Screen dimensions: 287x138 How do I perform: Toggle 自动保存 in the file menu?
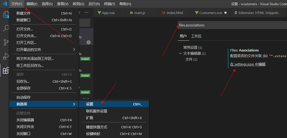pyautogui.click(x=44, y=97)
